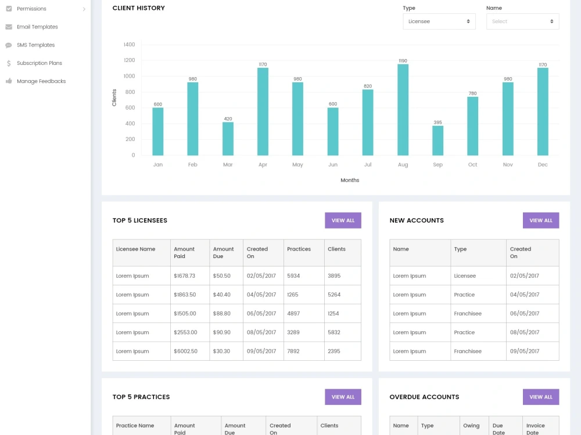The image size is (581, 435).
Task: Click the Permissions checkmark icon
Action: pyautogui.click(x=9, y=9)
